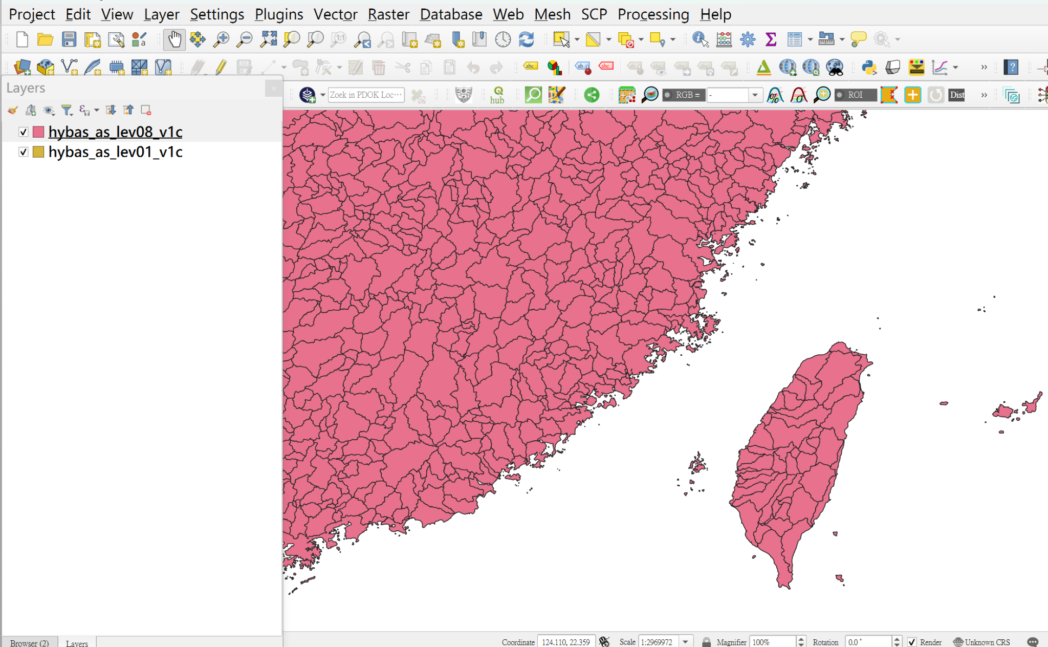Click the Dist button in SCP toolbar
This screenshot has width=1048, height=647.
957,95
